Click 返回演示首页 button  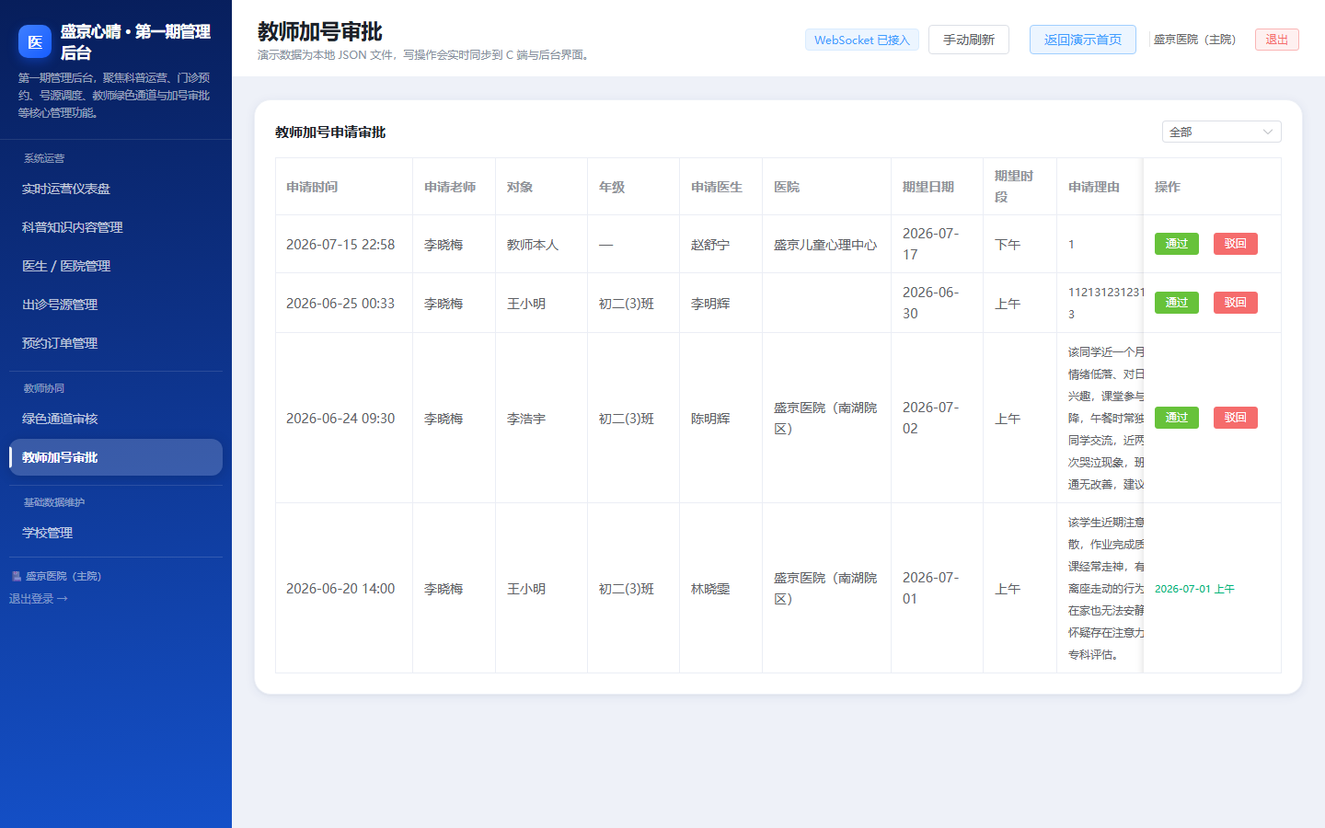[x=1083, y=40]
